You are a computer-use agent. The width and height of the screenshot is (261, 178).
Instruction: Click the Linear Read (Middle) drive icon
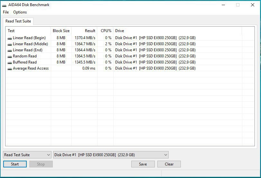tap(10, 44)
